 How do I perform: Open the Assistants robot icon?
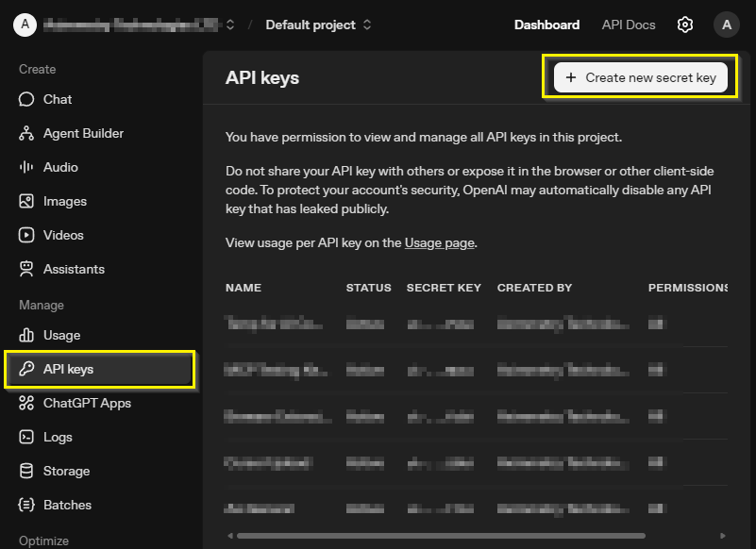click(26, 269)
